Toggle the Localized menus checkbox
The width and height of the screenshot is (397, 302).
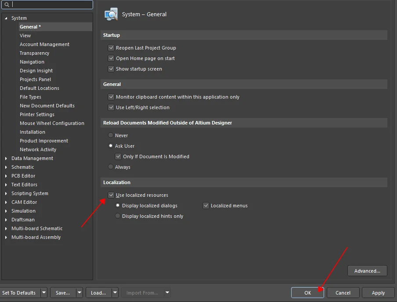pyautogui.click(x=206, y=206)
